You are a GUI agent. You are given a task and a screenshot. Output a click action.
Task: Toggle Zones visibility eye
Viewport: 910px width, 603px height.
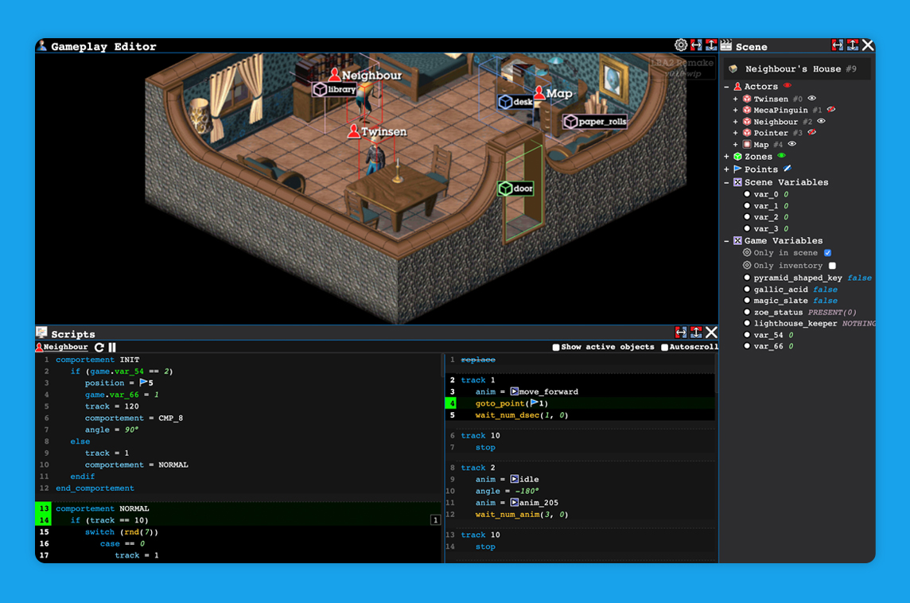(x=781, y=156)
